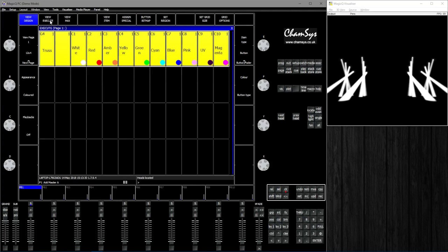This screenshot has height=252, width=448.
Task: Click the Next Page soft button
Action: [28, 63]
